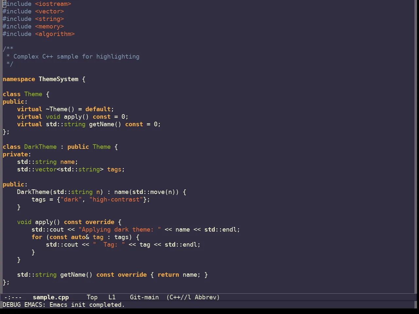
Task: Click the C++//l Abbrev mode indicator
Action: coord(193,297)
